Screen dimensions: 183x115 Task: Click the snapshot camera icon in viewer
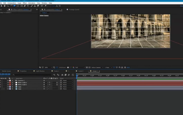pos(68,68)
